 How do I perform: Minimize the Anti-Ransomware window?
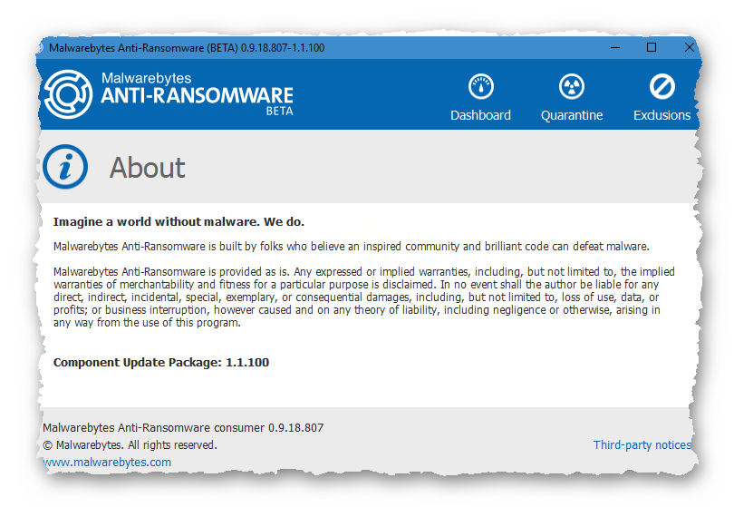tap(615, 47)
